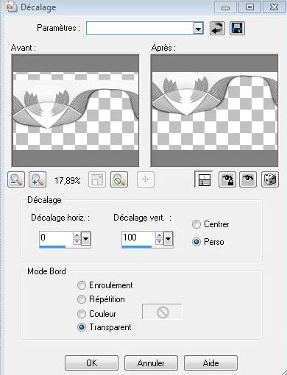Viewport: 287px width, 375px height.
Task: Click the reset to default arrow icon
Action: [x=217, y=28]
